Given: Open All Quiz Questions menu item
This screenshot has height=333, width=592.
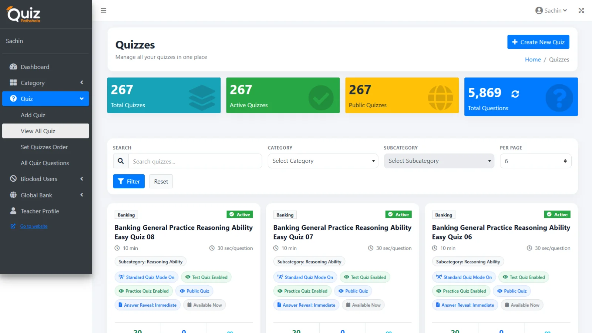Looking at the screenshot, I should pyautogui.click(x=46, y=163).
